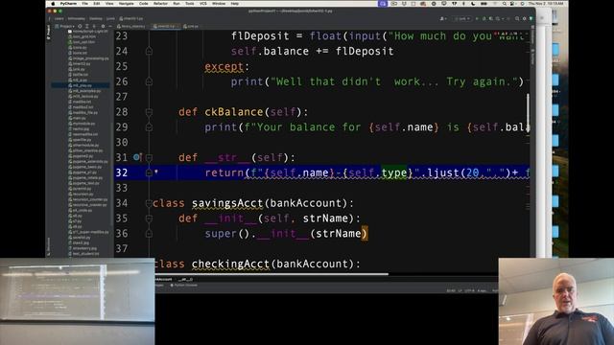Viewport: 614px width, 345px height.
Task: Click the Debug bug icon
Action: click(x=484, y=18)
